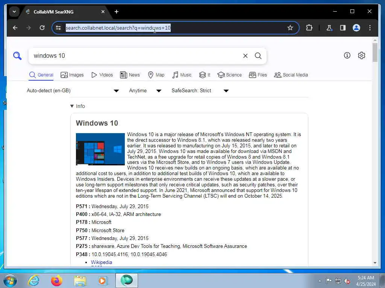Open Chrome Labs flask icon

coord(329,28)
